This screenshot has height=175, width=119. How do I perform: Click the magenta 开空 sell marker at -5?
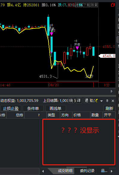[x=77, y=48]
